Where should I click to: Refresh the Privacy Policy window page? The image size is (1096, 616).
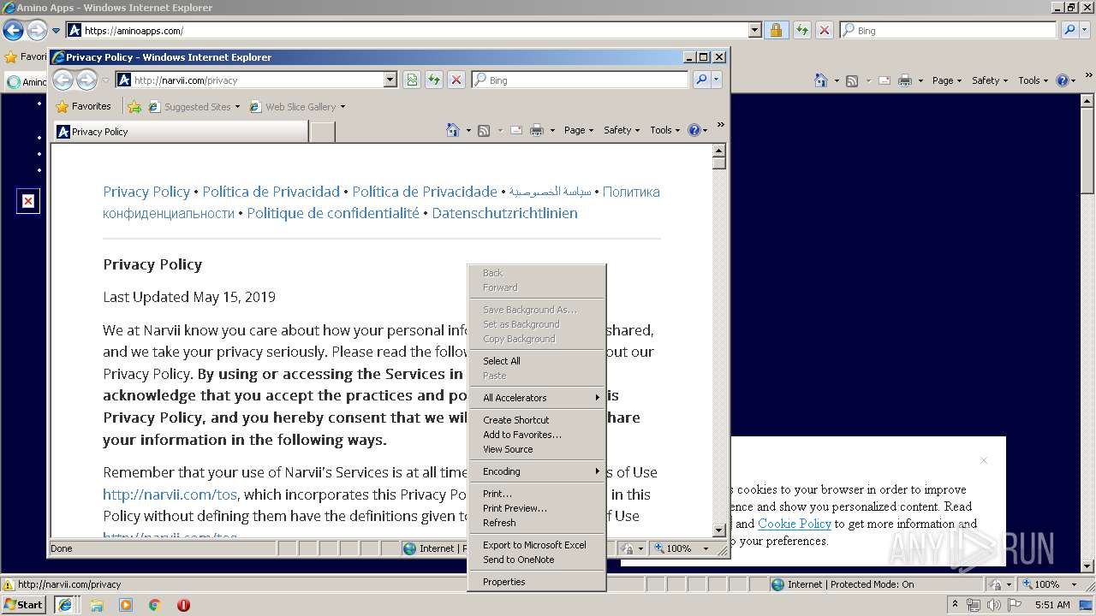[x=434, y=80]
